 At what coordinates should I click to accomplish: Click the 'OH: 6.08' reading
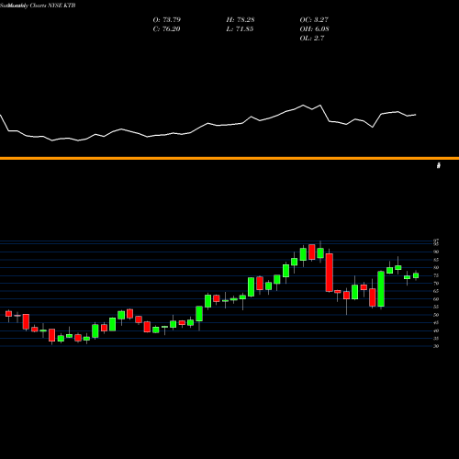(x=314, y=28)
